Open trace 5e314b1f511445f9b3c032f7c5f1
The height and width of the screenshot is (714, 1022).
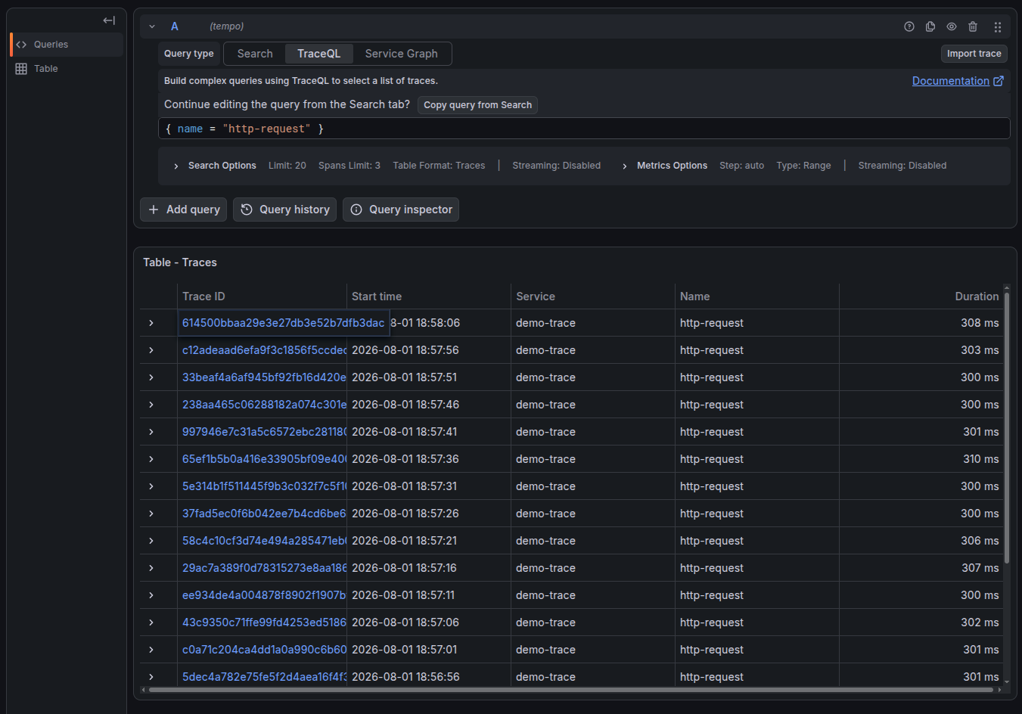(x=264, y=486)
